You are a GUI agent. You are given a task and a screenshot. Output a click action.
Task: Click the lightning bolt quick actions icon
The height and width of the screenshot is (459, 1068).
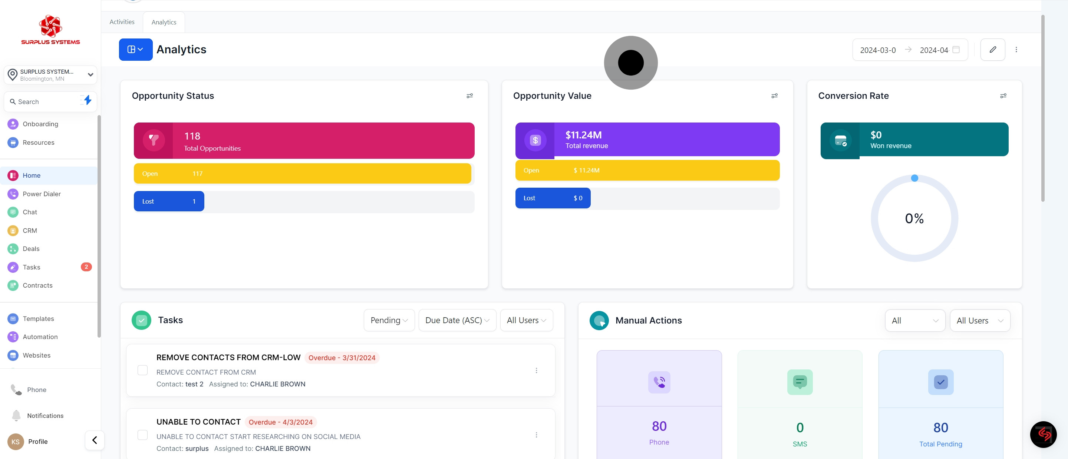pyautogui.click(x=87, y=100)
